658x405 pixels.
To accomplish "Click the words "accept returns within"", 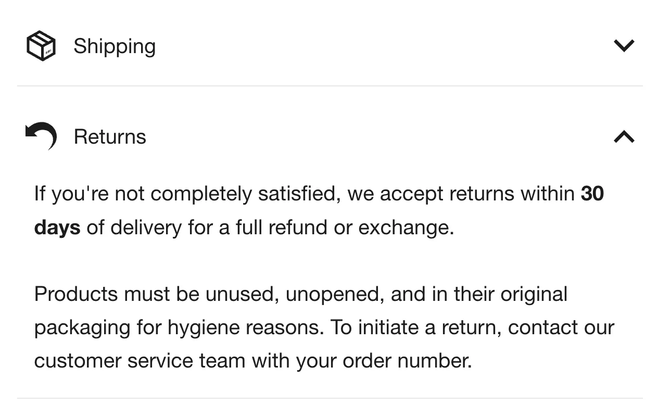I will 477,194.
